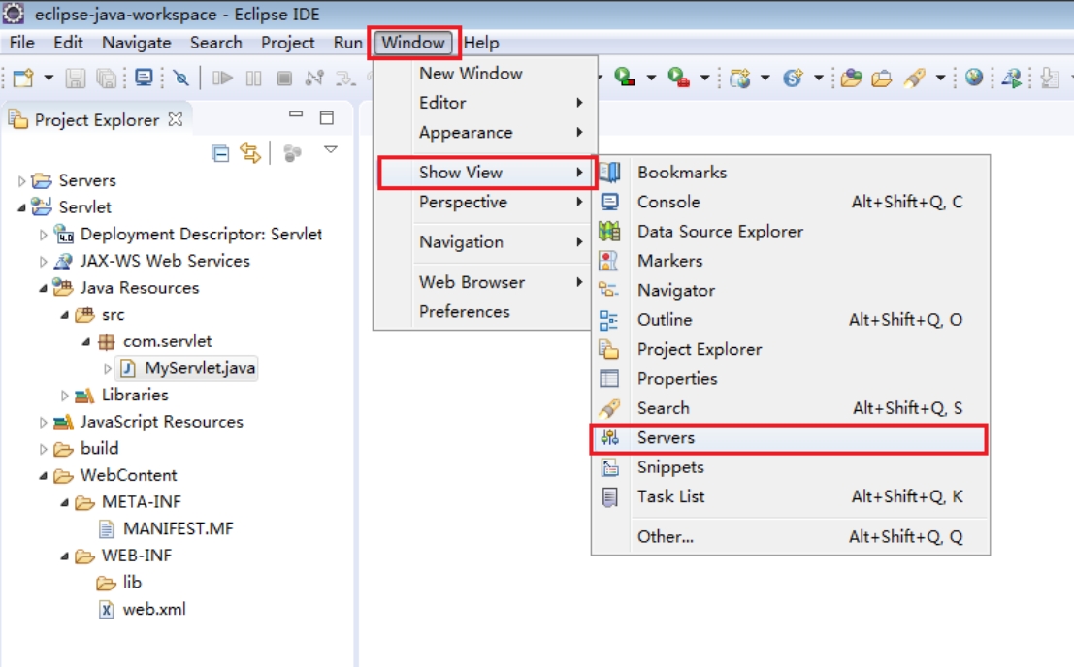Open the Navigate menu

tap(136, 43)
